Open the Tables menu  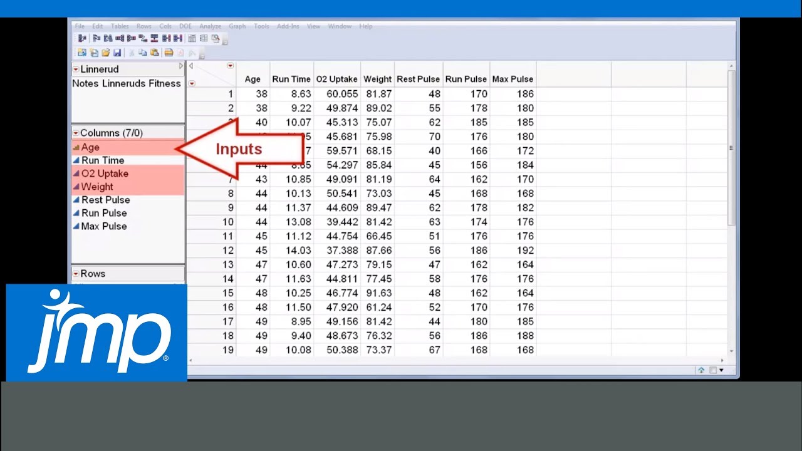(120, 26)
